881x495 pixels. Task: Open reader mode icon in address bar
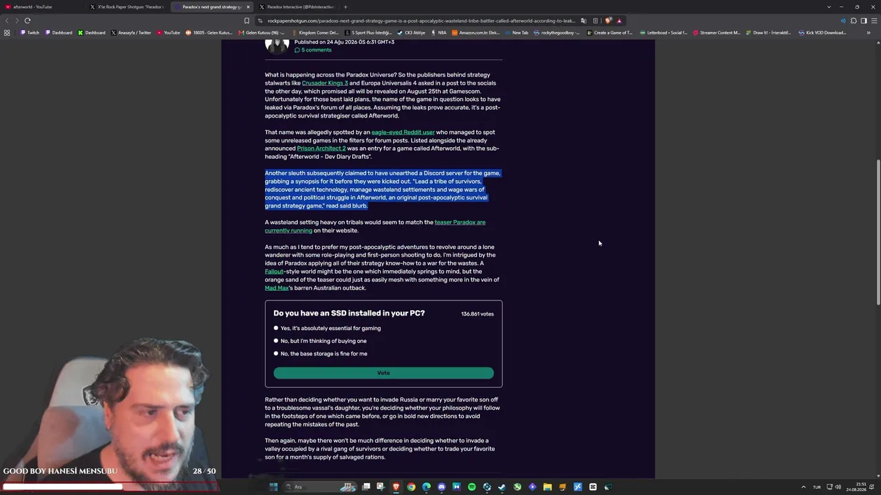click(x=595, y=21)
